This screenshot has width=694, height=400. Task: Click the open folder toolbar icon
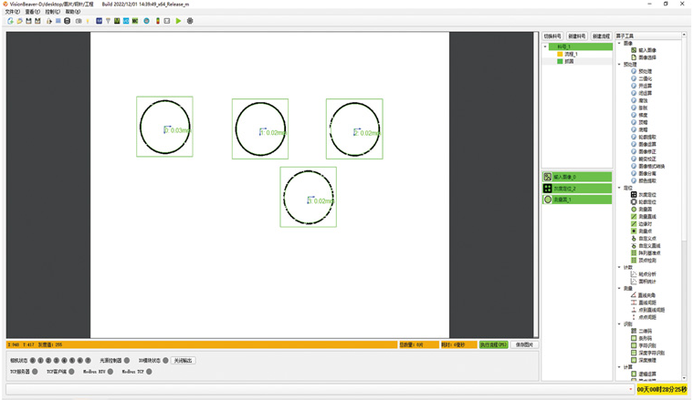click(19, 21)
